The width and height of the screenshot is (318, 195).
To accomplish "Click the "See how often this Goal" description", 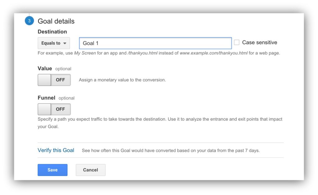I will point(170,151).
